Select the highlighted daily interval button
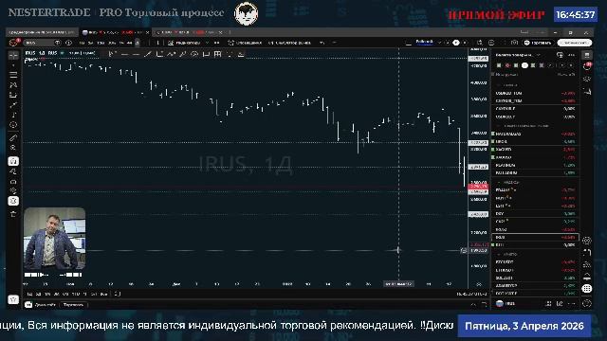This screenshot has width=607, height=341. click(x=137, y=43)
